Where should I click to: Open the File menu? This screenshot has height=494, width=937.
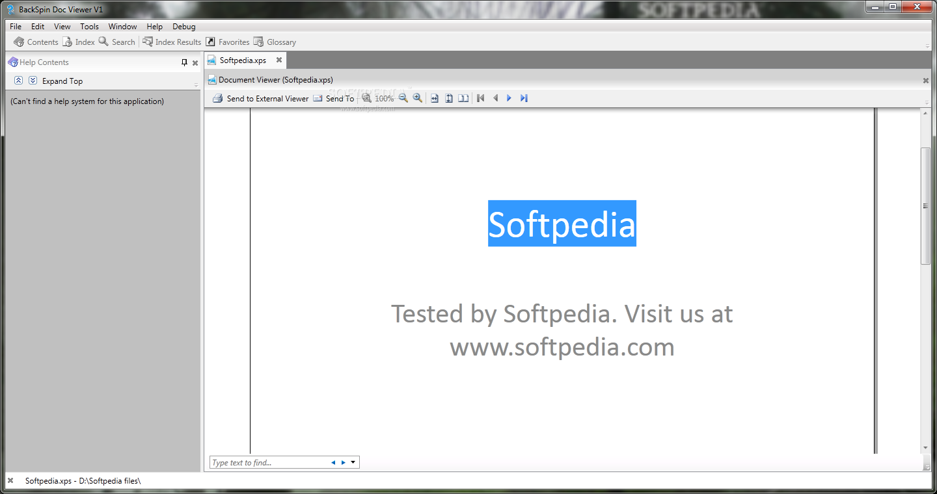pyautogui.click(x=16, y=27)
